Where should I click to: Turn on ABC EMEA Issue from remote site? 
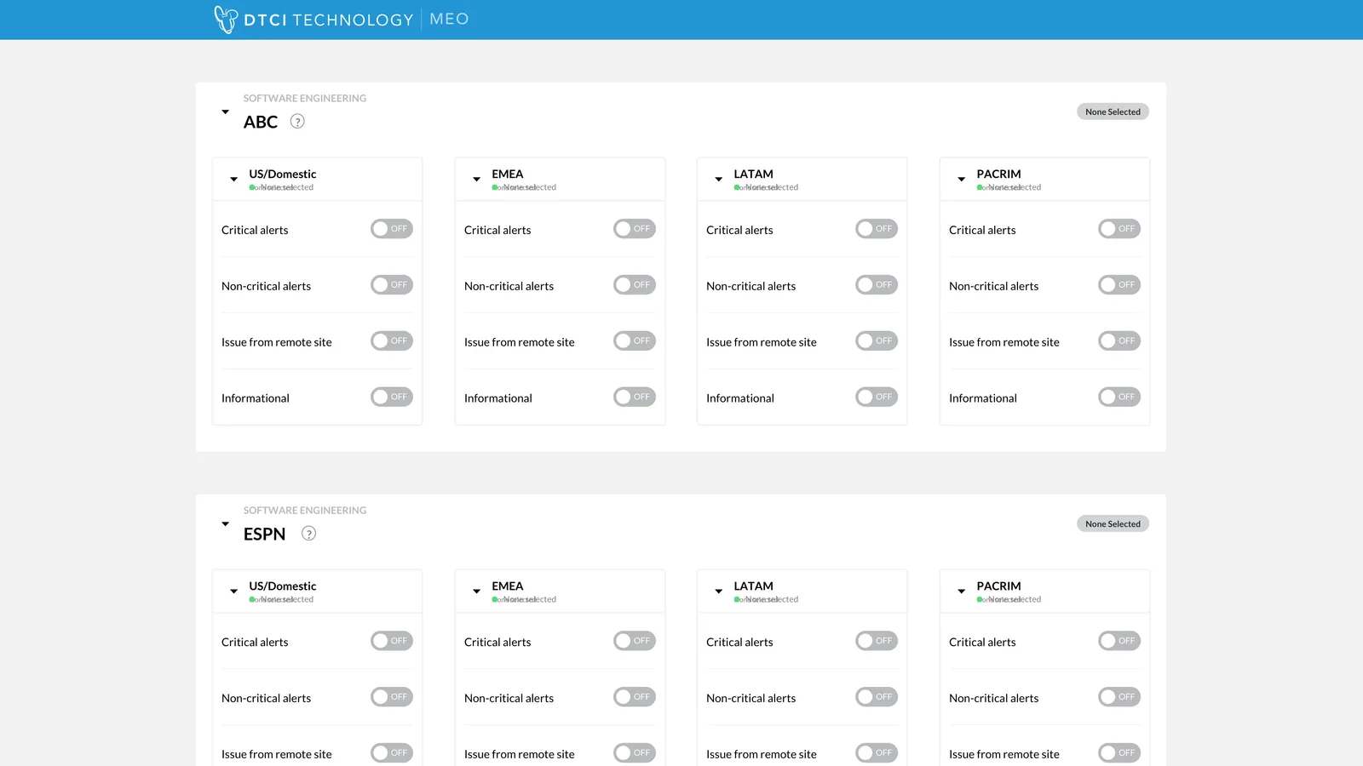coord(635,341)
